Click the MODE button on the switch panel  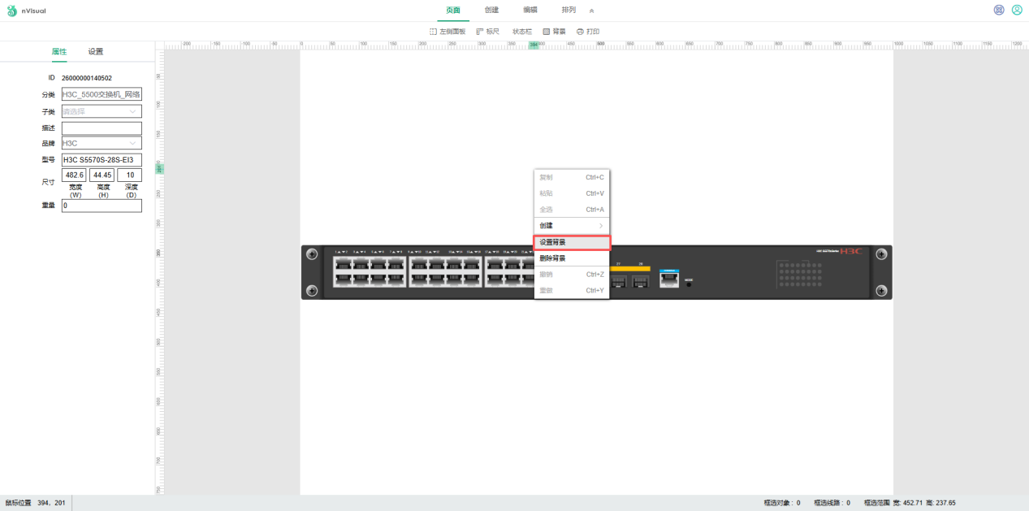(689, 284)
